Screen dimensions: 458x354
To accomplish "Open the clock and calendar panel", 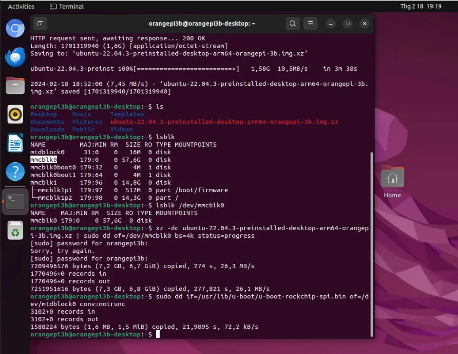I will tap(420, 6).
